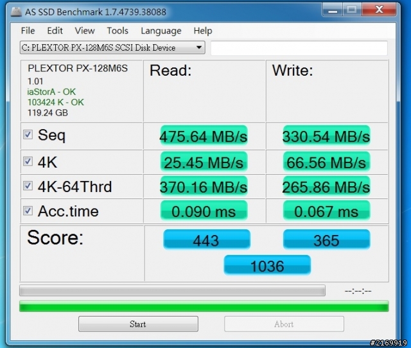Click the write access time 0.067 ms
411x348 pixels.
[x=326, y=211]
